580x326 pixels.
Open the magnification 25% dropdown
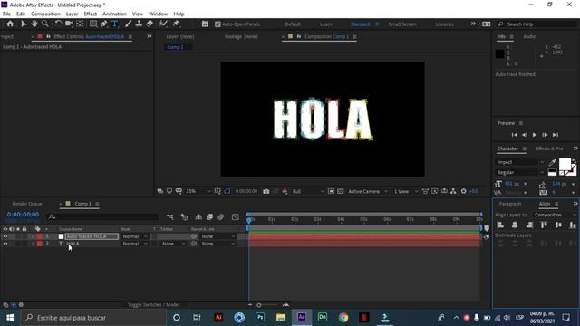click(x=198, y=191)
